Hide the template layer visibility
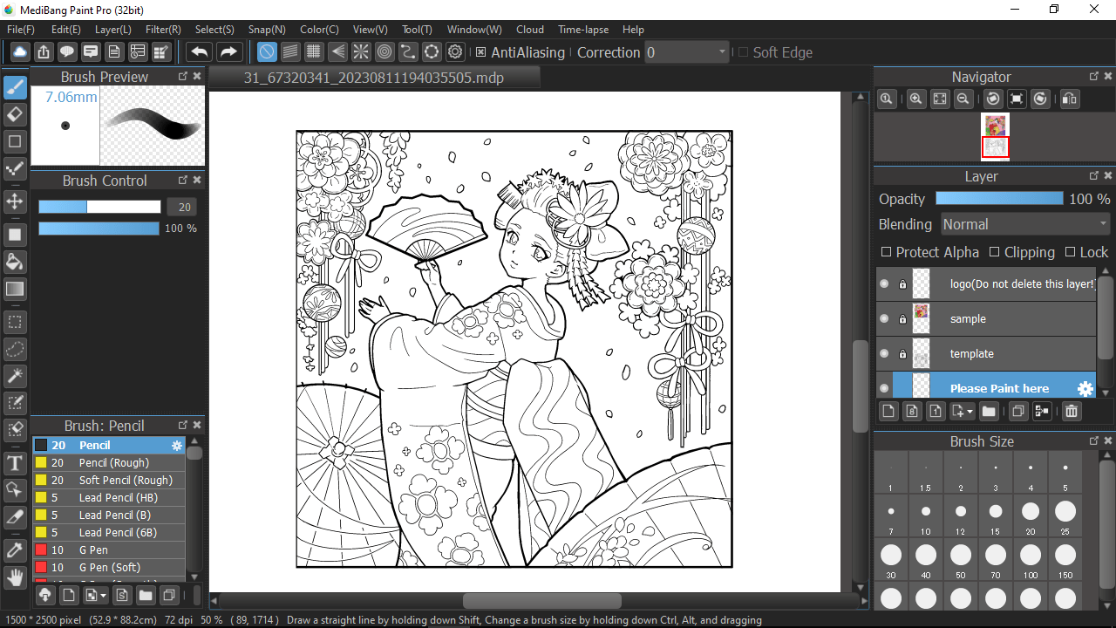 click(x=884, y=353)
